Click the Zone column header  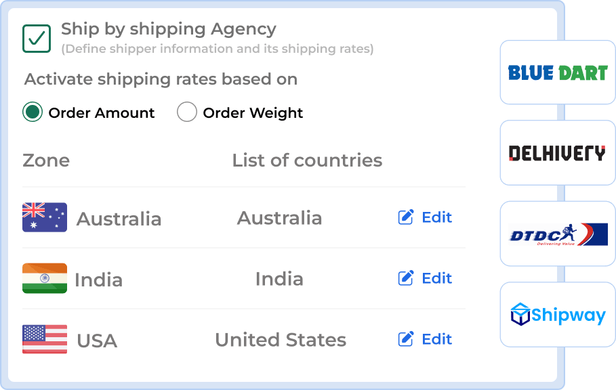47,160
